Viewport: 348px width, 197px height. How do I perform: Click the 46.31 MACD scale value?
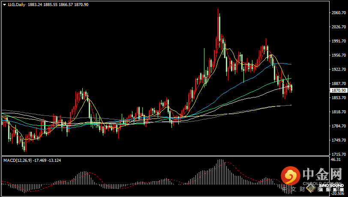click(x=336, y=159)
